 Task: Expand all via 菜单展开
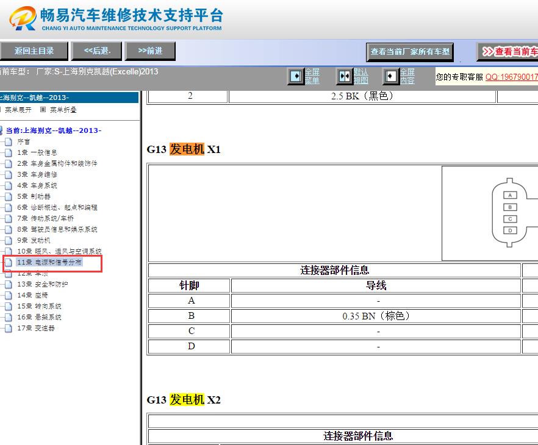coord(18,110)
